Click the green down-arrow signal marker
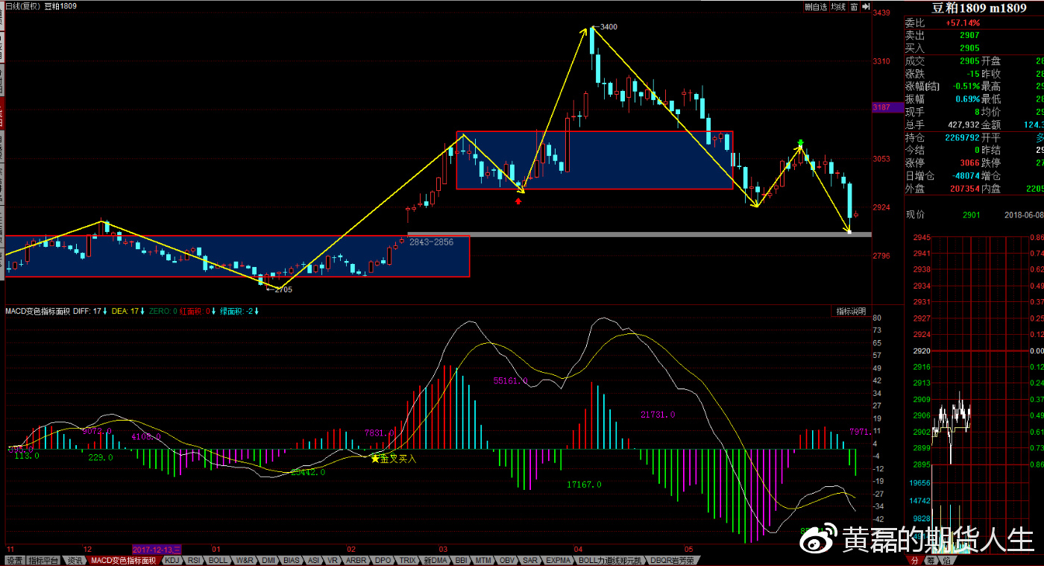 (x=801, y=142)
